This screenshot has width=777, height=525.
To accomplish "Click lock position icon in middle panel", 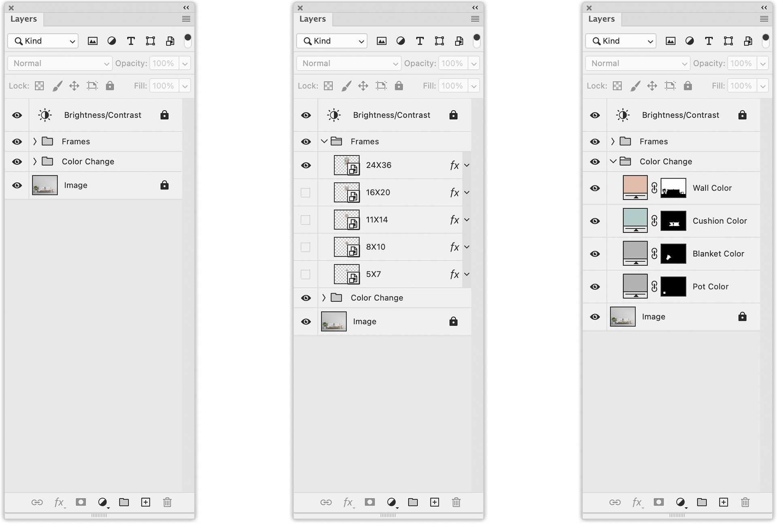I will pyautogui.click(x=363, y=86).
